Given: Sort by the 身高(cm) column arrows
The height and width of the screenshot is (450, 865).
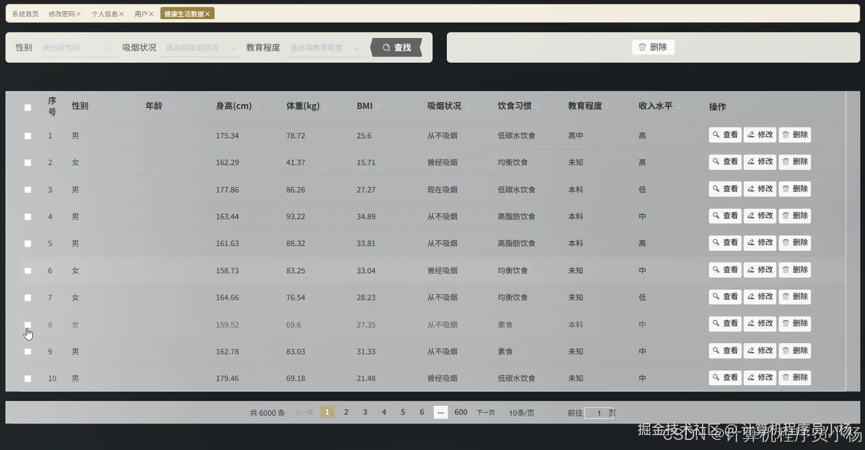Looking at the screenshot, I should tap(257, 106).
